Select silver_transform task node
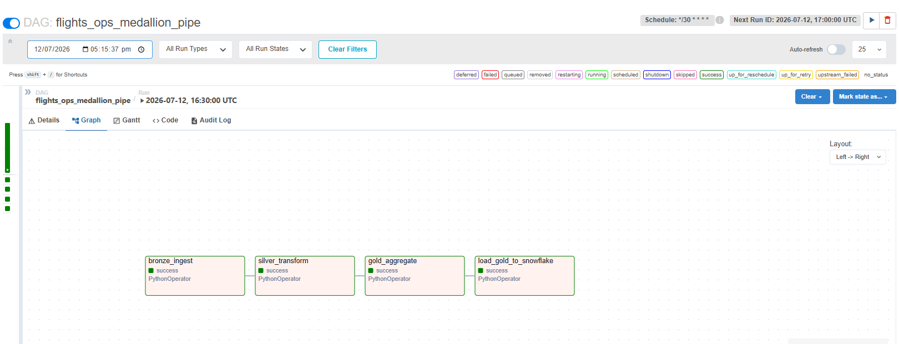 [305, 276]
